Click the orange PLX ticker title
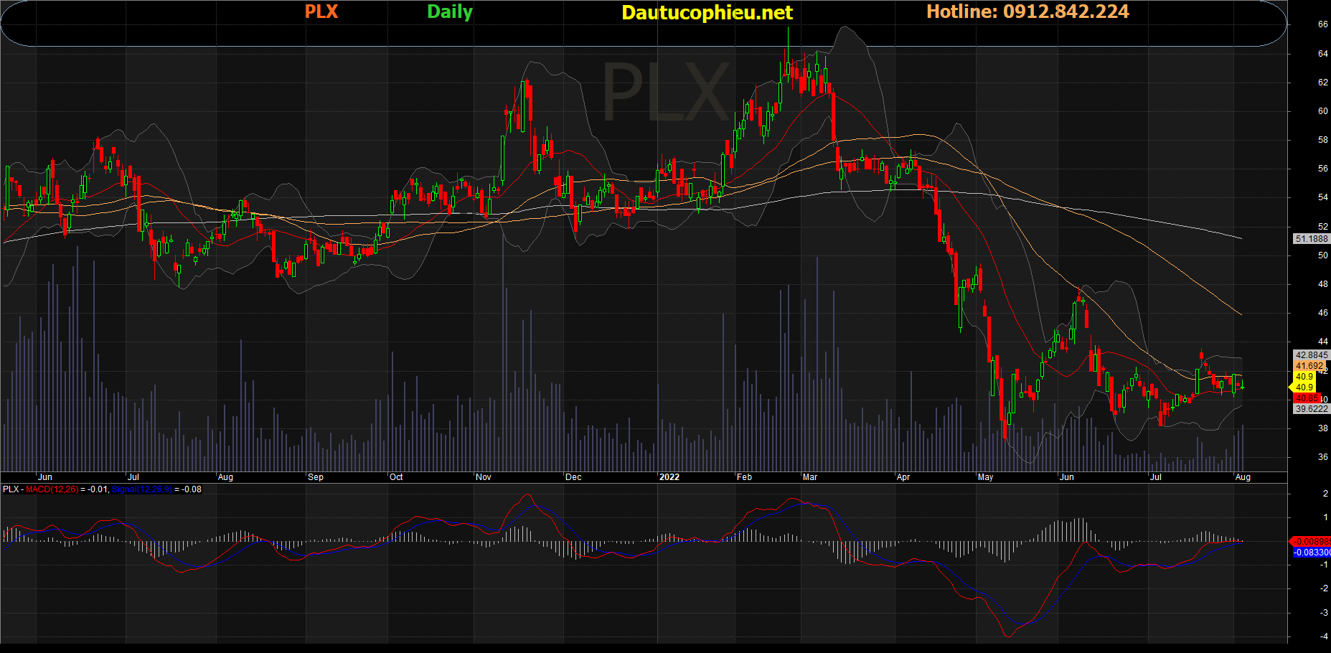This screenshot has height=653, width=1331. (321, 12)
